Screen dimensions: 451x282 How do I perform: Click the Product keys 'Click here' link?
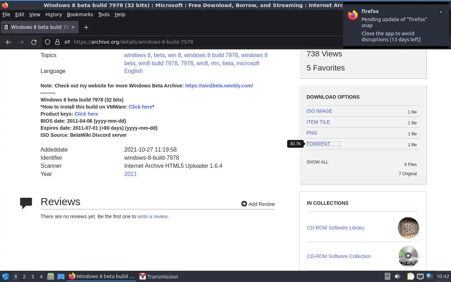[86, 114]
